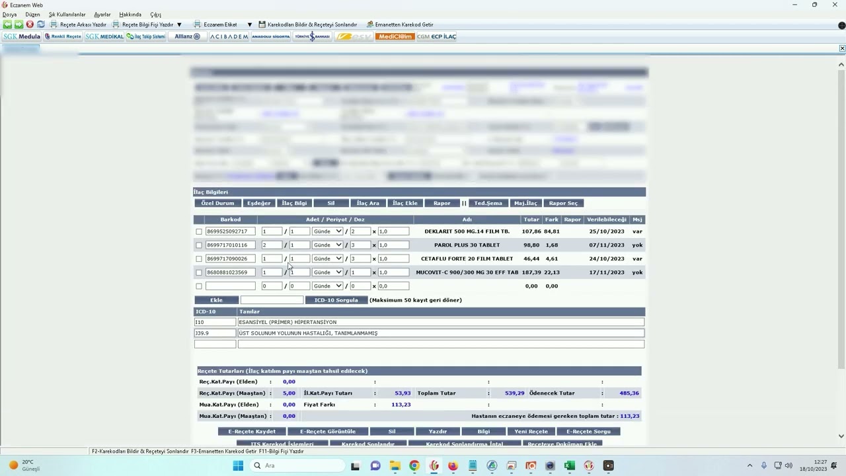Screen dimensions: 846x476
Task: Open the Renkli Reçete shortcut
Action: [x=63, y=36]
